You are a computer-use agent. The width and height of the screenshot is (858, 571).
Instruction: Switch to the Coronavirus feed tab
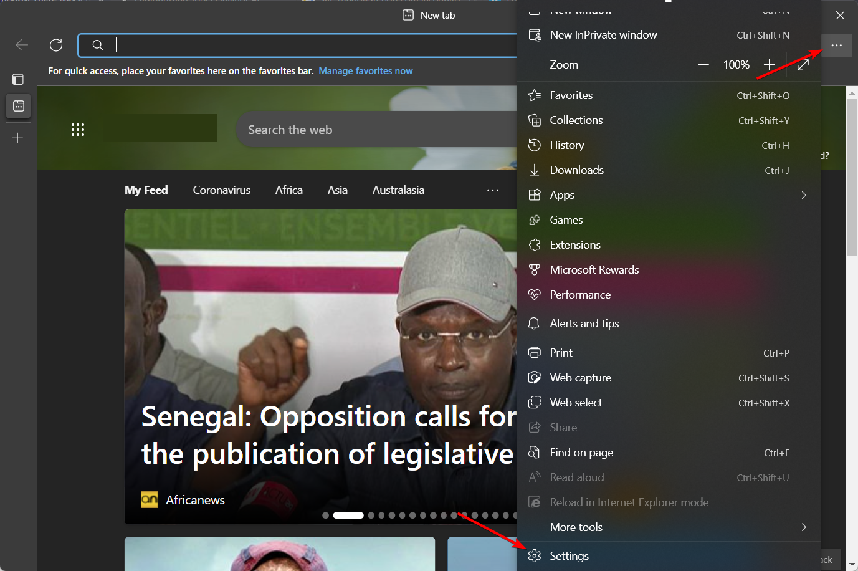(222, 190)
